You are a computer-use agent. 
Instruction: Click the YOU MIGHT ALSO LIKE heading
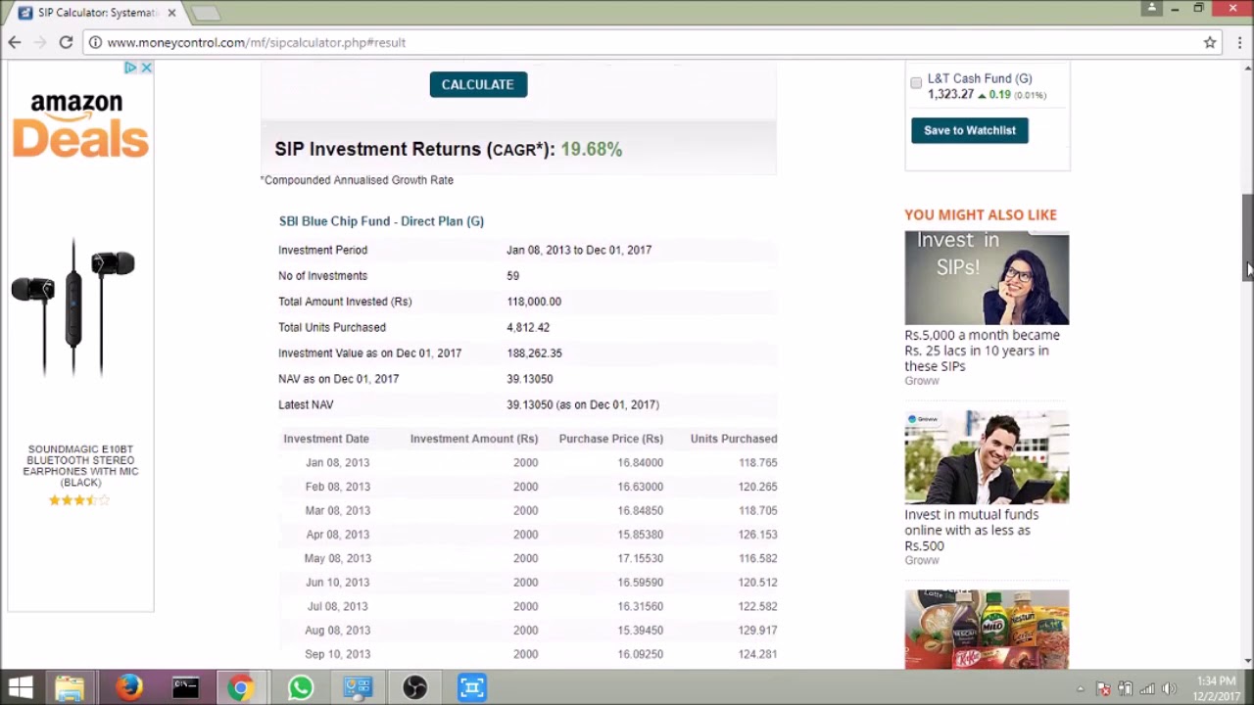coord(981,214)
